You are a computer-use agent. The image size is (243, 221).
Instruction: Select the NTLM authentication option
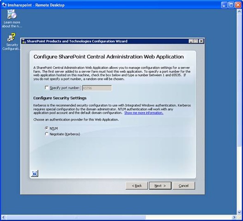tap(47, 128)
